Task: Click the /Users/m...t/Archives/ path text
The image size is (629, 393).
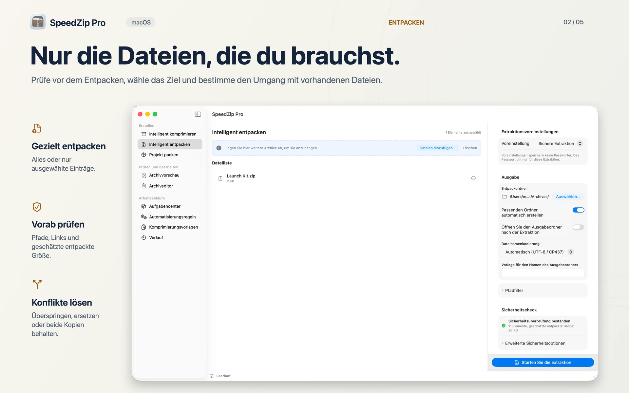Action: [529, 197]
